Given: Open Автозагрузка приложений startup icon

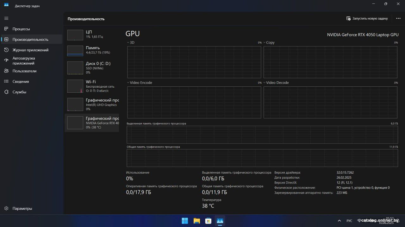Looking at the screenshot, I should (6, 61).
